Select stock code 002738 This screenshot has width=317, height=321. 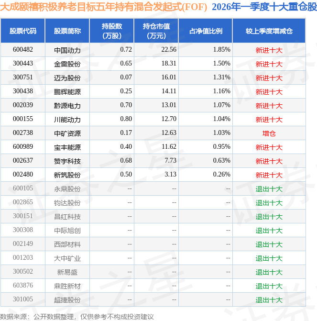(x=23, y=133)
